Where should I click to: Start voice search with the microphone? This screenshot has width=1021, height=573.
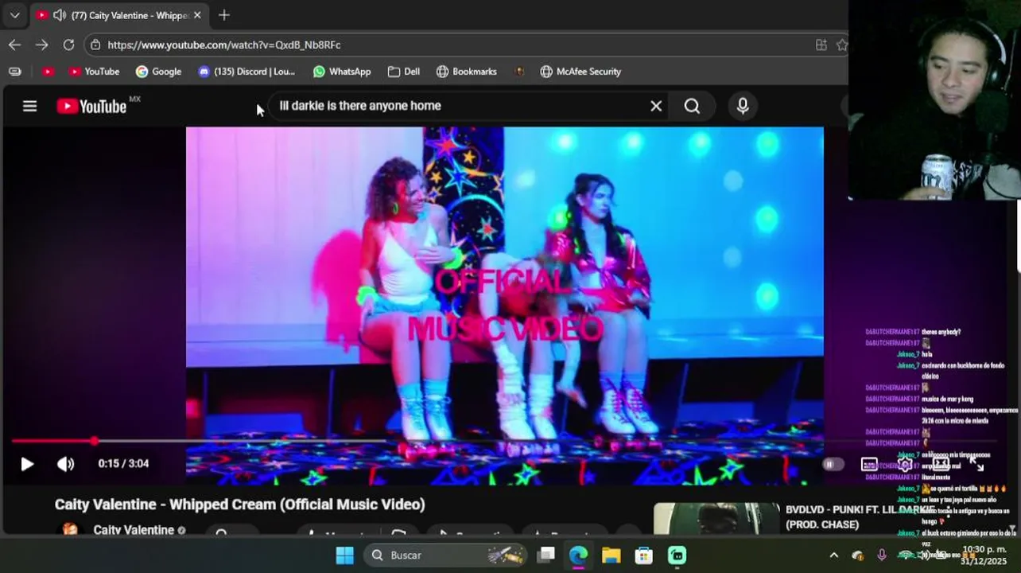743,106
